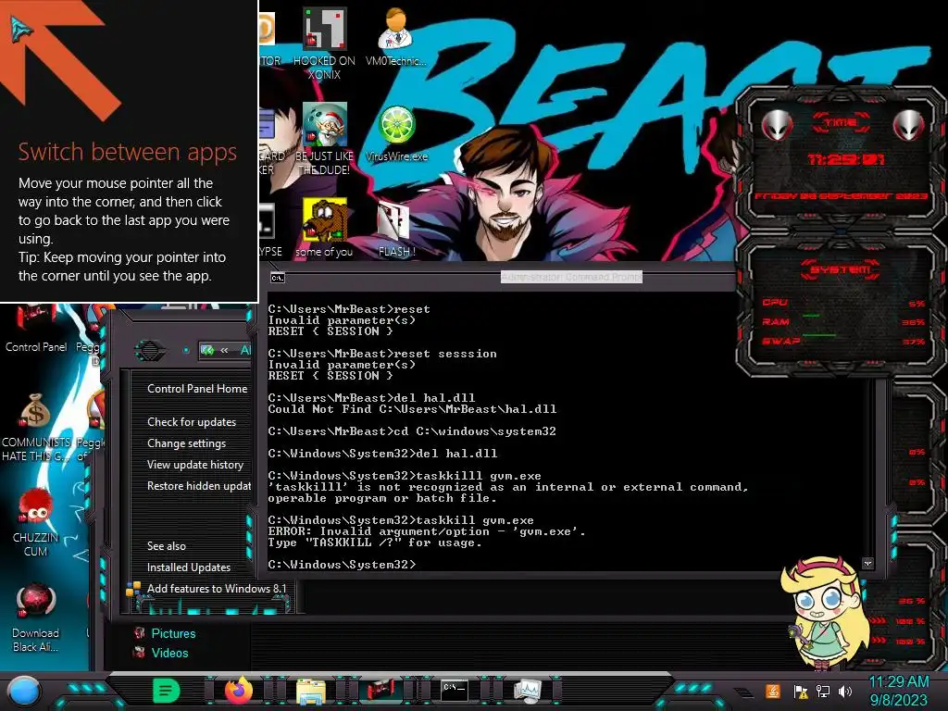Click the orange Java tray icon
Screen dimensions: 948x711
point(773,691)
